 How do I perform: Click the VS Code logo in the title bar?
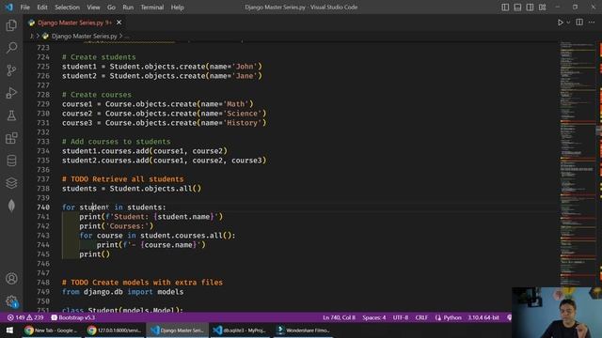(x=8, y=7)
